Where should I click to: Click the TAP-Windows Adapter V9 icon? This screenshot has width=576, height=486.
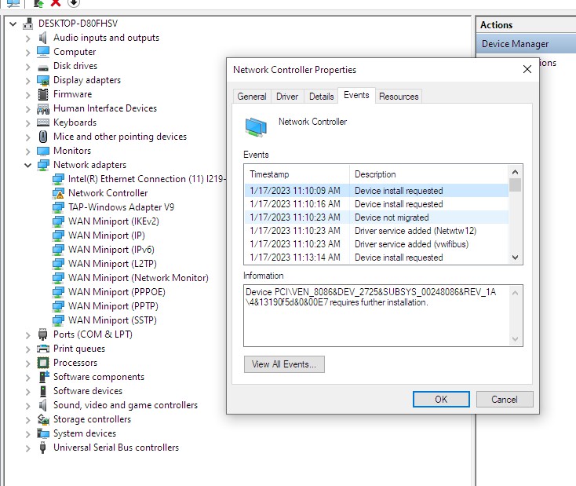[x=58, y=207]
